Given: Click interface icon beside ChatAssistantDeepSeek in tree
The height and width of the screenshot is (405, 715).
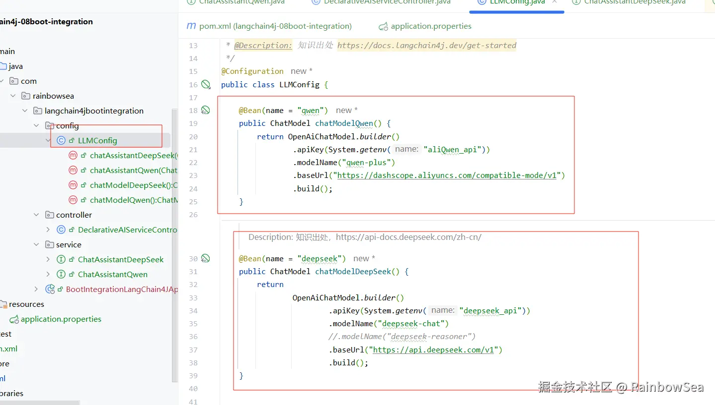Looking at the screenshot, I should click(x=61, y=259).
